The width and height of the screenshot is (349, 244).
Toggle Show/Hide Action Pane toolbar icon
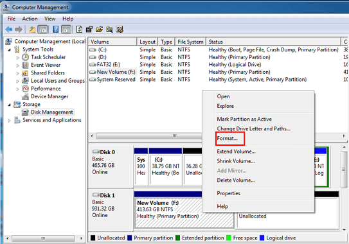coord(66,30)
